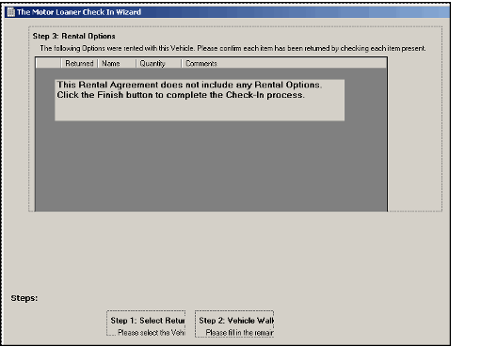Viewport: 497px width, 347px height.
Task: Click the Quantity column header
Action: pyautogui.click(x=158, y=63)
